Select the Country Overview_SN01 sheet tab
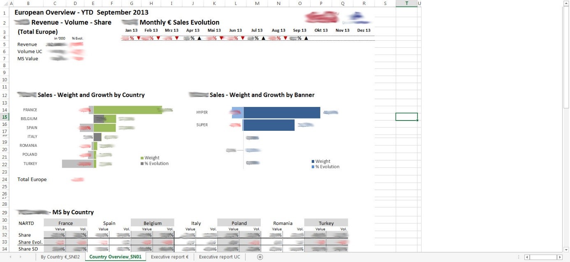 (x=115, y=257)
